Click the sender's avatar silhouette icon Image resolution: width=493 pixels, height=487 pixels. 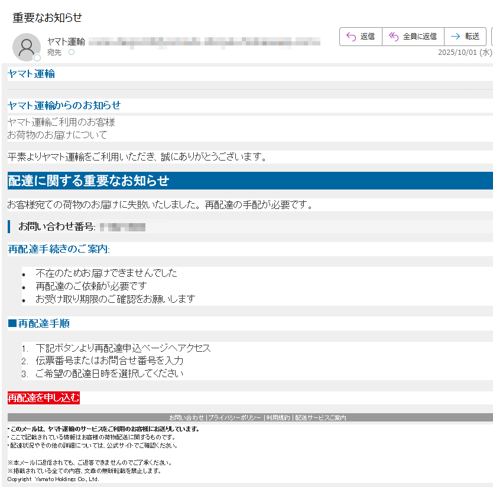pos(26,46)
